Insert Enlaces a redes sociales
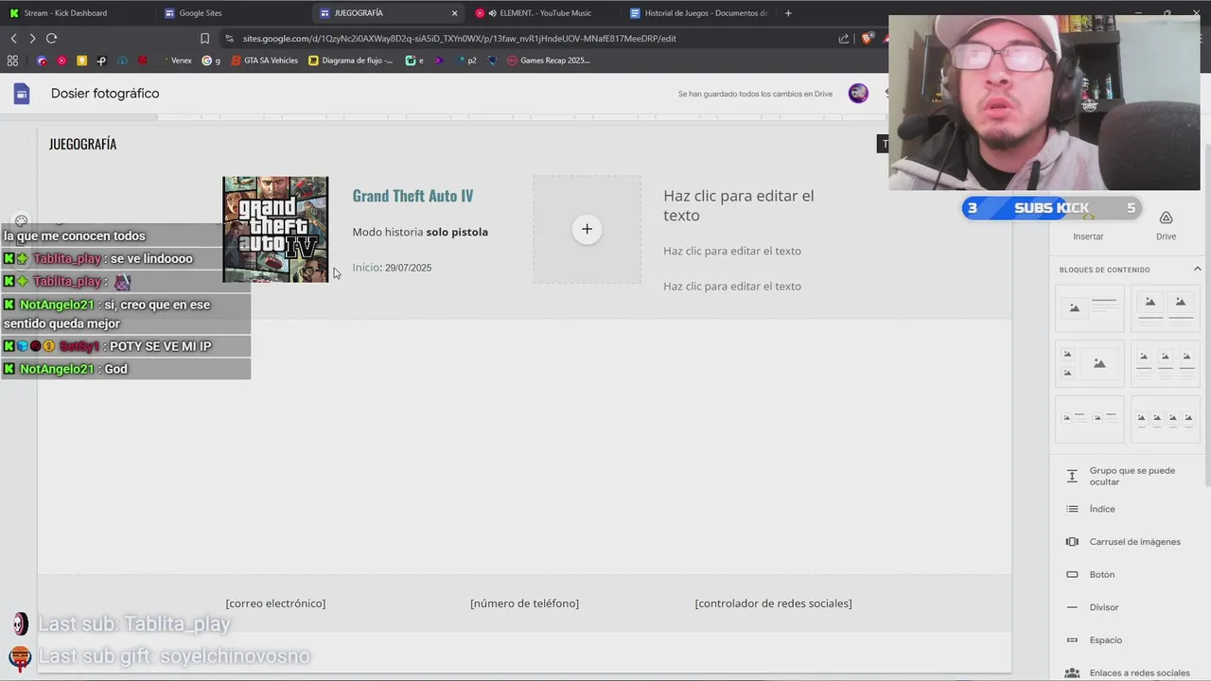1211x681 pixels. coord(1126,672)
